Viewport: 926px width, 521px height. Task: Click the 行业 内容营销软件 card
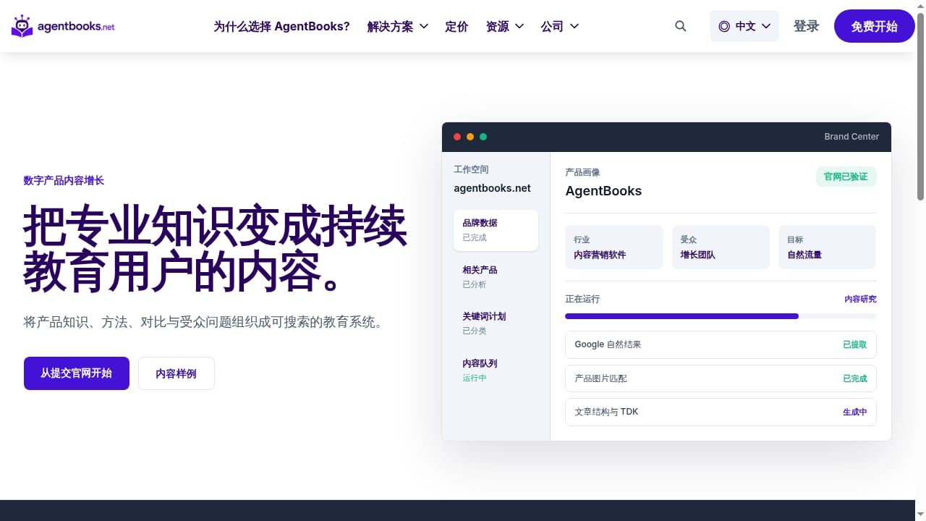point(614,247)
